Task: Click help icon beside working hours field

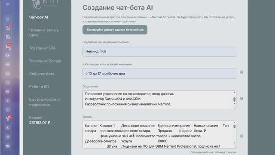Action: [241, 72]
